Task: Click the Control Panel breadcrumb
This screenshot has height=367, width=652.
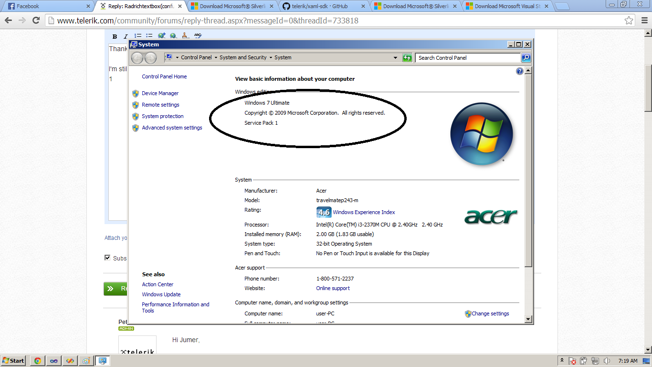Action: (196, 57)
